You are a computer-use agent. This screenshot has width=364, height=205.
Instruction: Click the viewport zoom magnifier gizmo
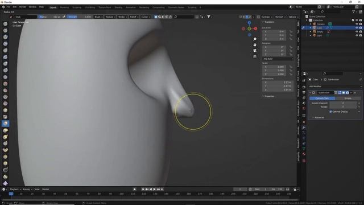point(255,39)
